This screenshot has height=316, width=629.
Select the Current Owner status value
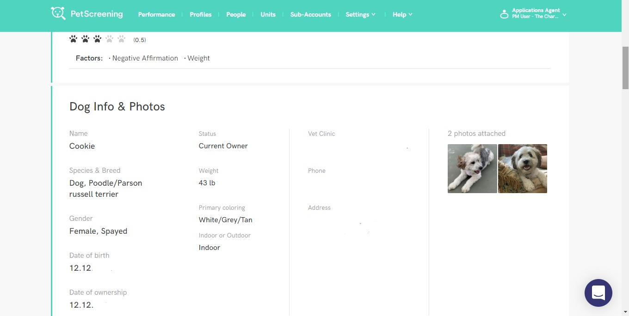tap(223, 146)
